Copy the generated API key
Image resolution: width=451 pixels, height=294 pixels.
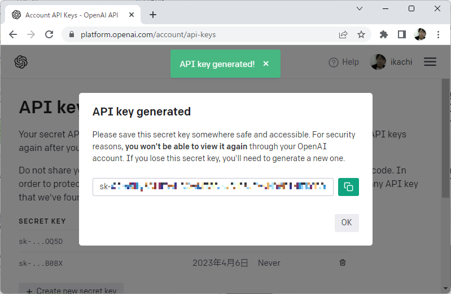(348, 187)
